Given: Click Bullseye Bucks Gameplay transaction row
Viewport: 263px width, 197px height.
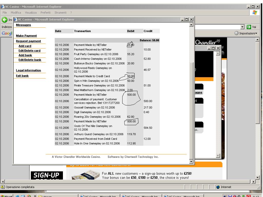Looking at the screenshot, I should pyautogui.click(x=107, y=63).
